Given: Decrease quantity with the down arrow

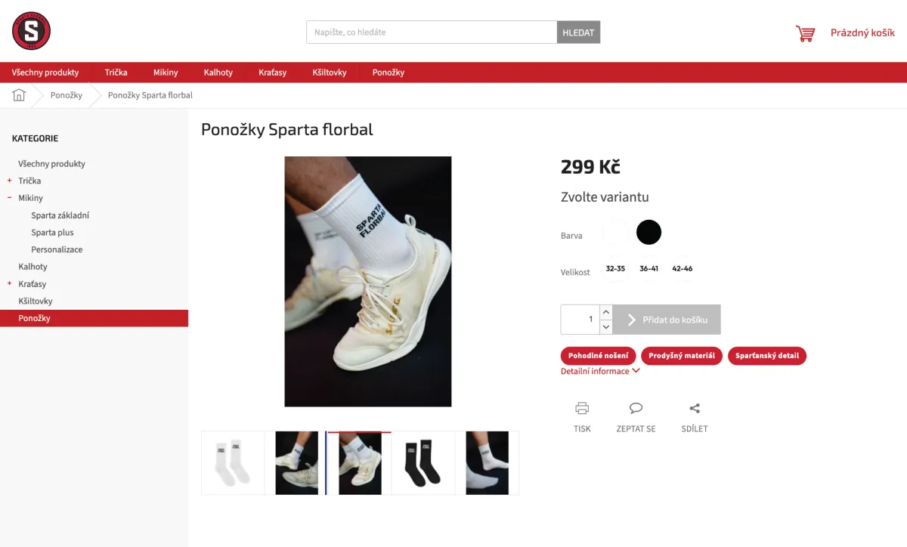Looking at the screenshot, I should point(605,326).
